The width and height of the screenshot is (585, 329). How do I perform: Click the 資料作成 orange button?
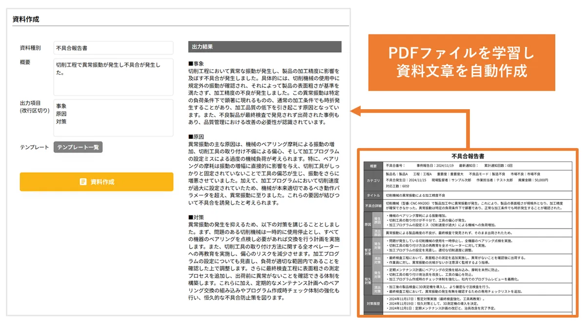pyautogui.click(x=97, y=182)
